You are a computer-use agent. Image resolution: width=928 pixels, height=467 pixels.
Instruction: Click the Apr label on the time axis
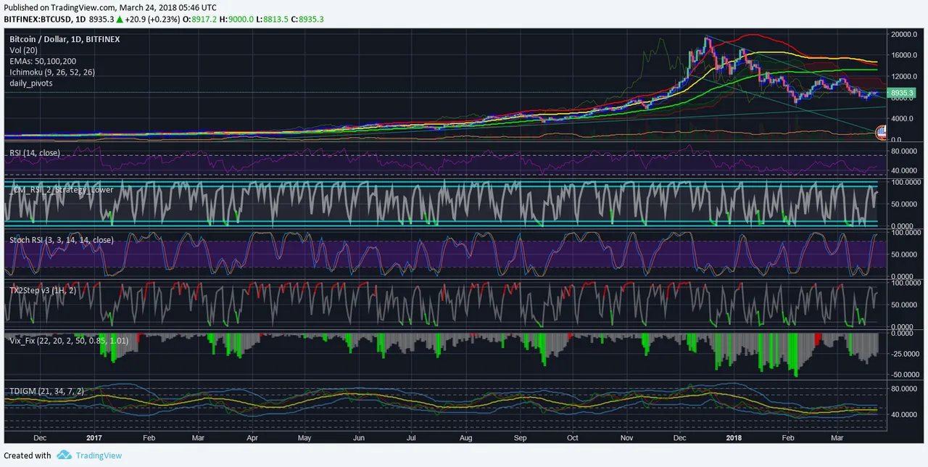252,438
